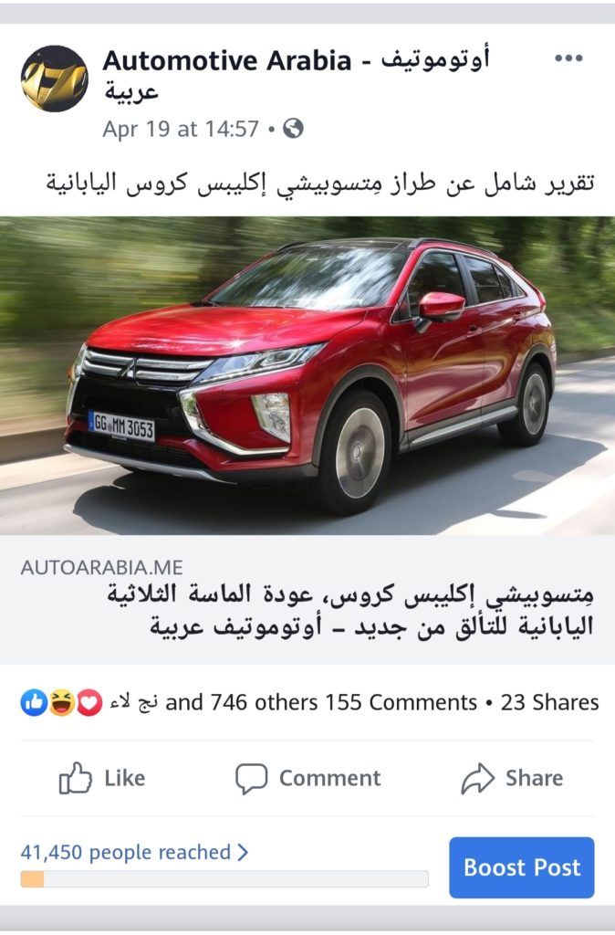Click the red heart Love reaction emoji

pyautogui.click(x=89, y=702)
